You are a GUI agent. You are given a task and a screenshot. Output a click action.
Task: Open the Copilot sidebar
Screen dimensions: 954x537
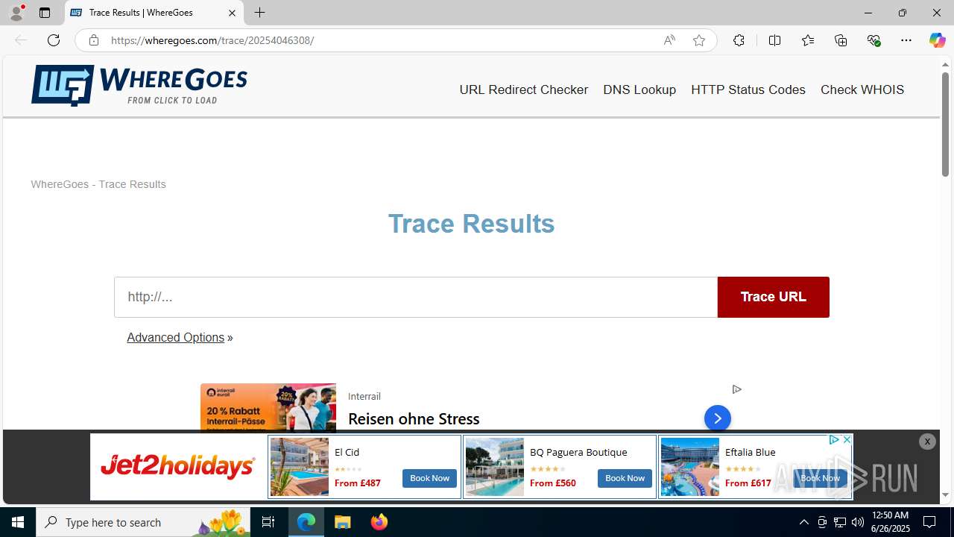937,40
